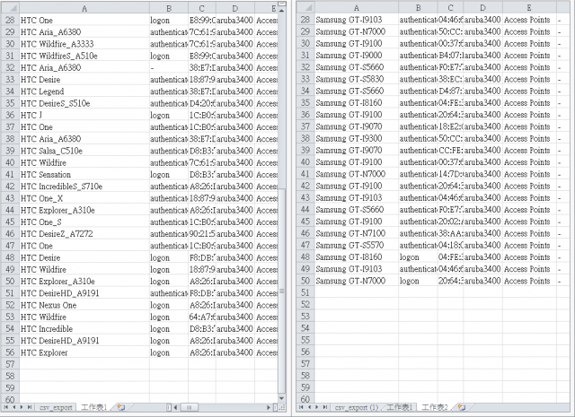This screenshot has height=417, width=575.
Task: Select cell HTC Wildfire_A3333
Action: click(84, 44)
